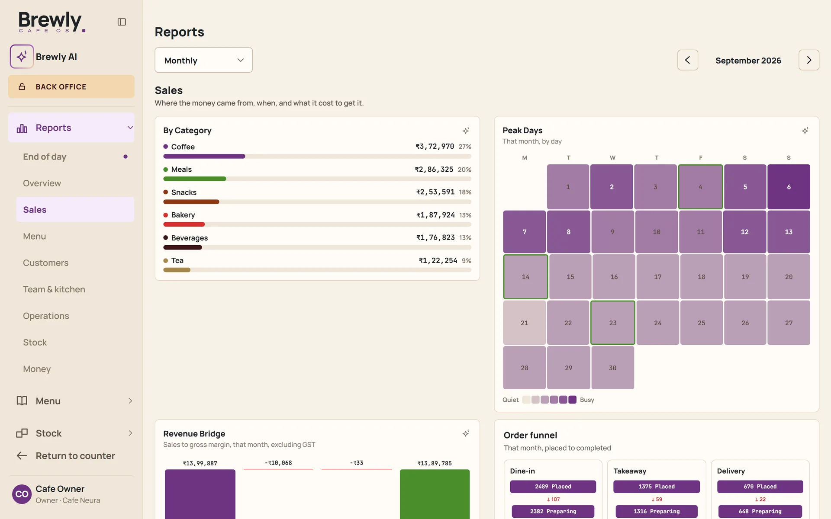Select day 6 in Peak Days calendar
The image size is (831, 519).
click(x=789, y=187)
